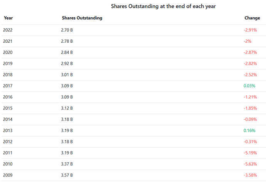Select the 2022 year cell
The height and width of the screenshot is (182, 266).
click(8, 30)
